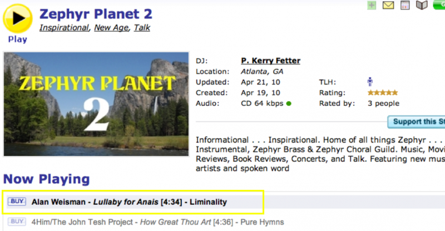Click the five-star rating
The height and width of the screenshot is (231, 445).
tap(383, 93)
